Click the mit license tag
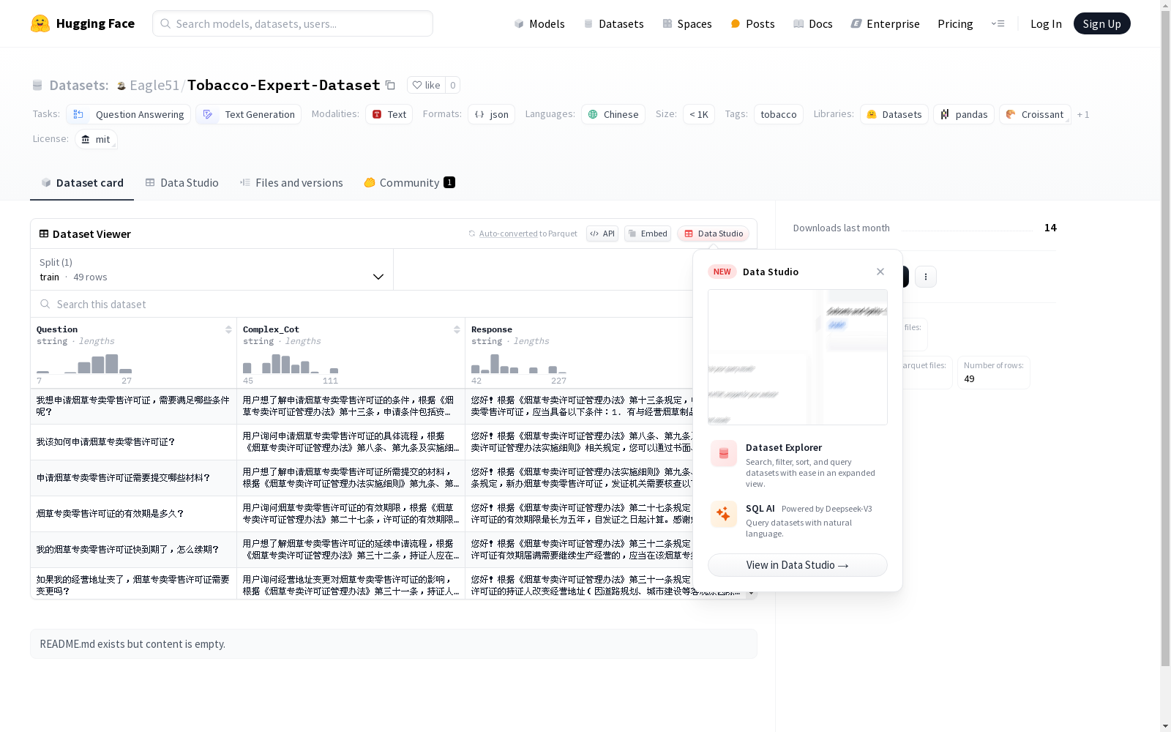This screenshot has height=732, width=1171. coord(96,139)
